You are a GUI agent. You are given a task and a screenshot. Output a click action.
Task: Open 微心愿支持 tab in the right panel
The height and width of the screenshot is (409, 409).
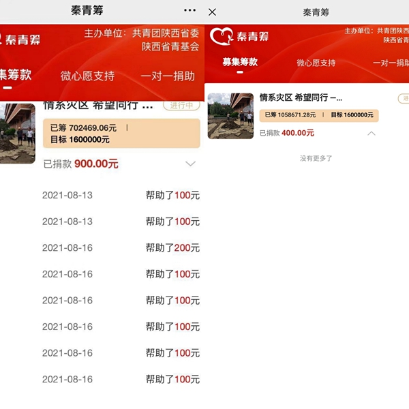pos(316,63)
